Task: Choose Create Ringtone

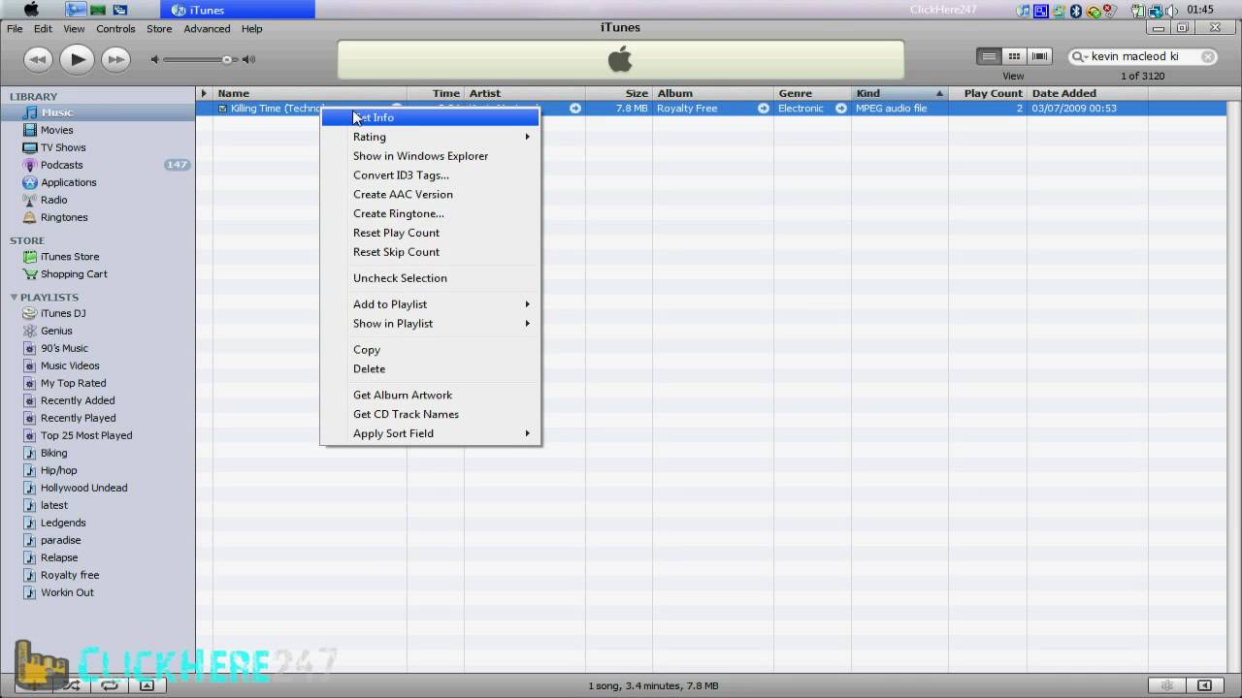Action: coord(430,213)
